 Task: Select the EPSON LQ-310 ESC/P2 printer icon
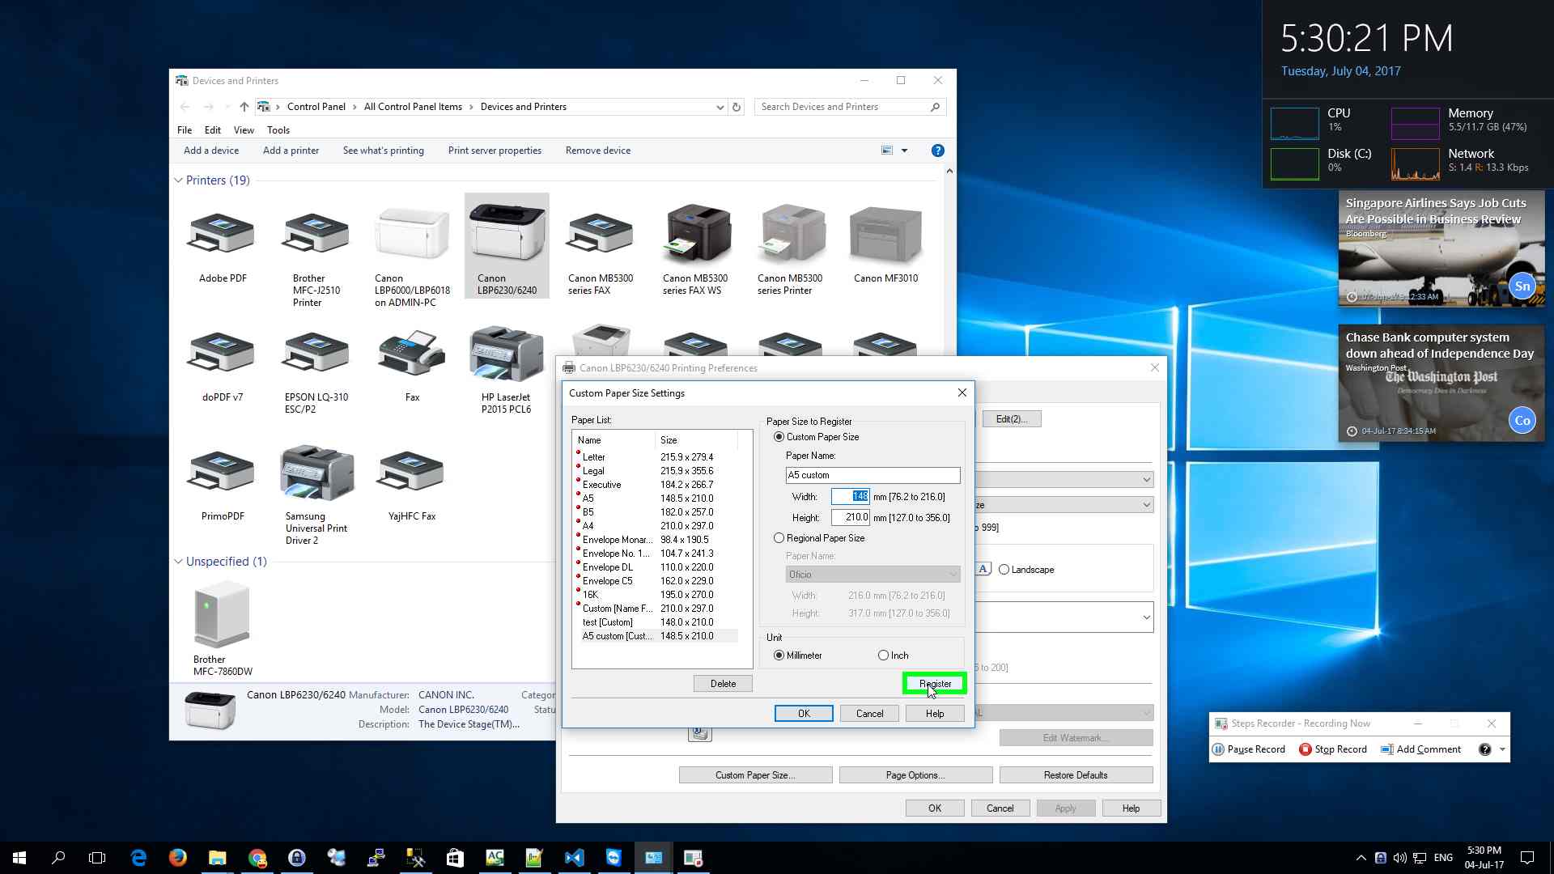[x=316, y=354]
